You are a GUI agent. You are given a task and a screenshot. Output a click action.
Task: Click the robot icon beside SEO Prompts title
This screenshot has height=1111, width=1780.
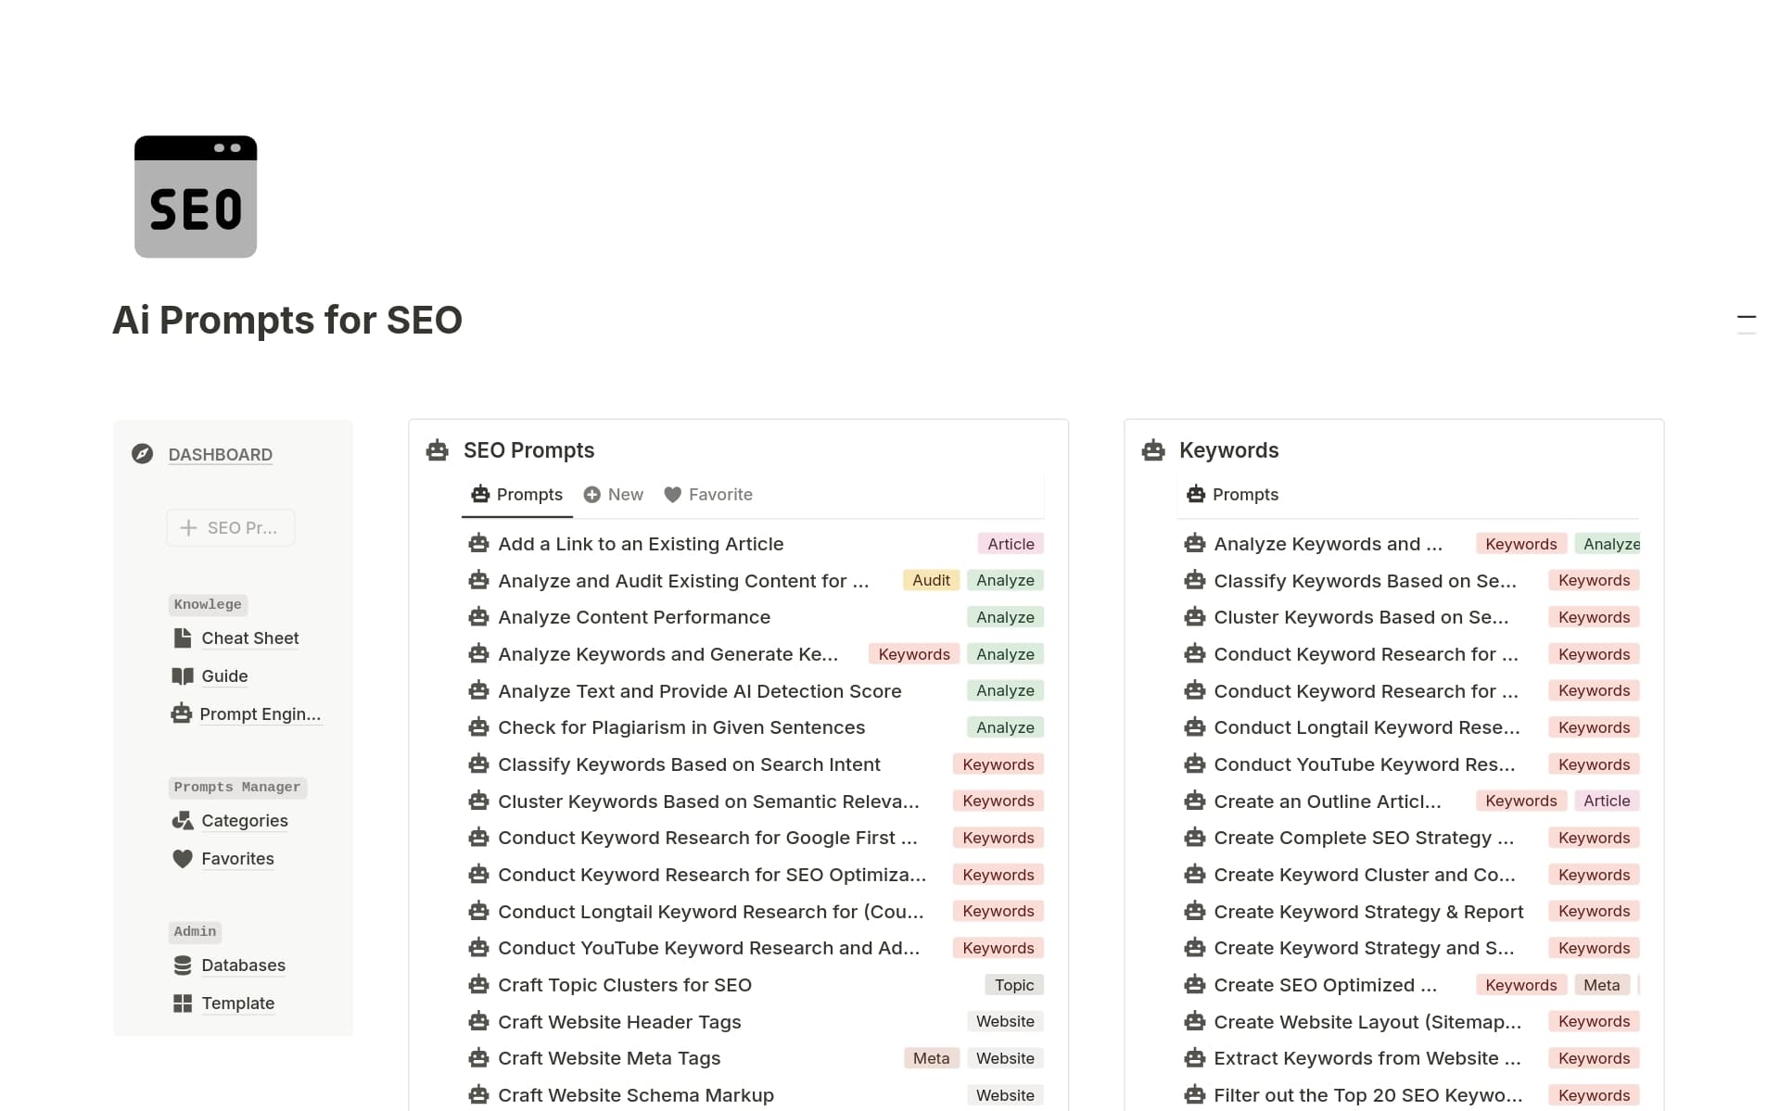click(437, 450)
